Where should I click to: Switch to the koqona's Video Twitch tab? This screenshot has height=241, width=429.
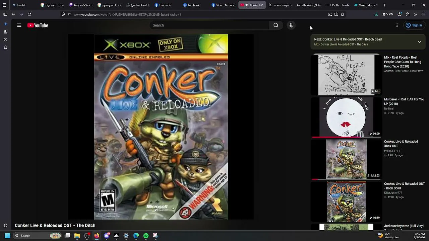click(81, 5)
